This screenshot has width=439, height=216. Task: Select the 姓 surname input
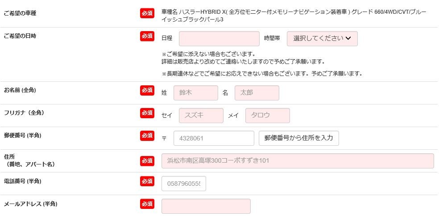[195, 93]
